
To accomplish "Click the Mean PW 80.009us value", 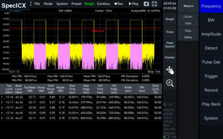I will tap(104, 80).
